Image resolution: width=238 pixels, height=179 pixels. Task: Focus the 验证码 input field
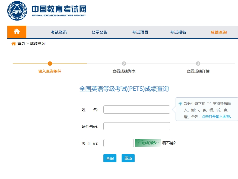[x=119, y=143]
